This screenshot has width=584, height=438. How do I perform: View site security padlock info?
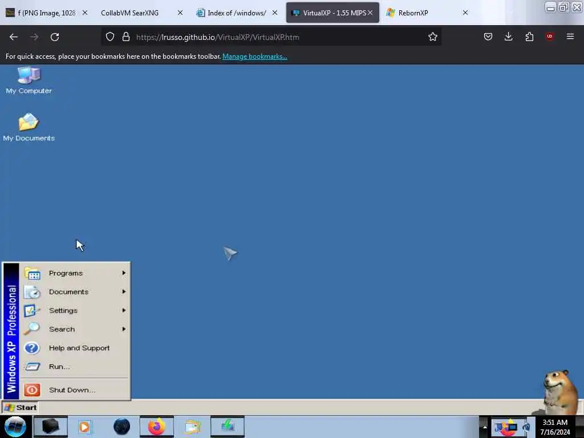tap(126, 37)
